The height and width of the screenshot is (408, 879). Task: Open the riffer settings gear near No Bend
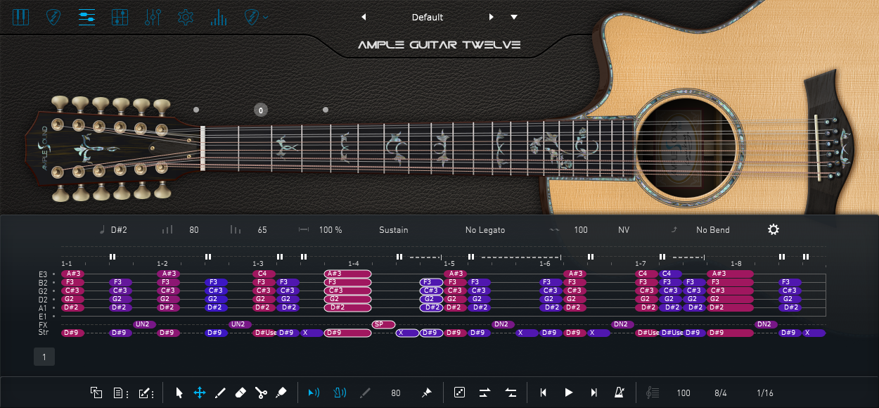pos(774,230)
